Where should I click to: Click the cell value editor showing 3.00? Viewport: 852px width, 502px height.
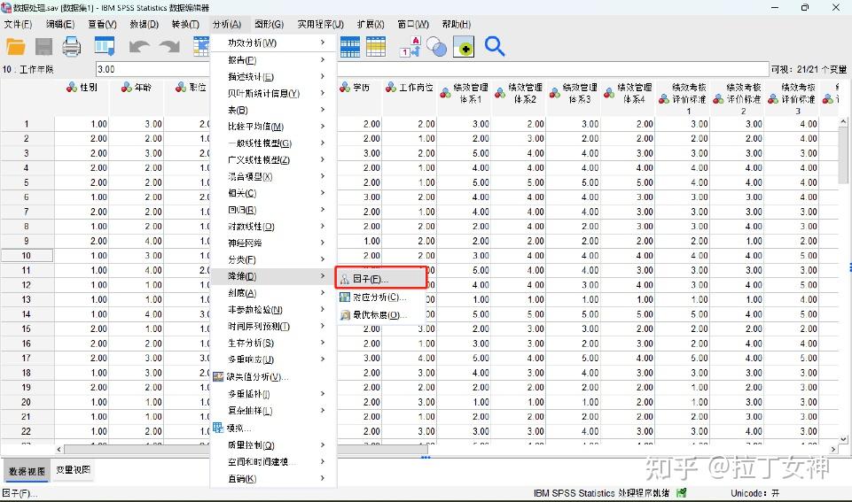tap(432, 69)
